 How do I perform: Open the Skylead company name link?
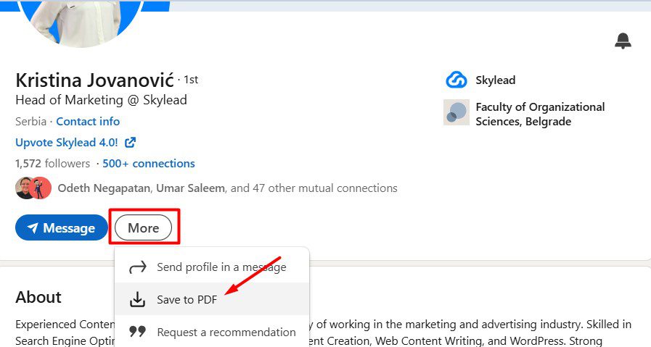[495, 80]
